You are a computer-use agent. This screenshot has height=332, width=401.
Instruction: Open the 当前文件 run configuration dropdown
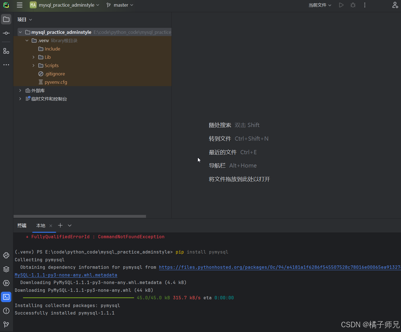(x=320, y=5)
